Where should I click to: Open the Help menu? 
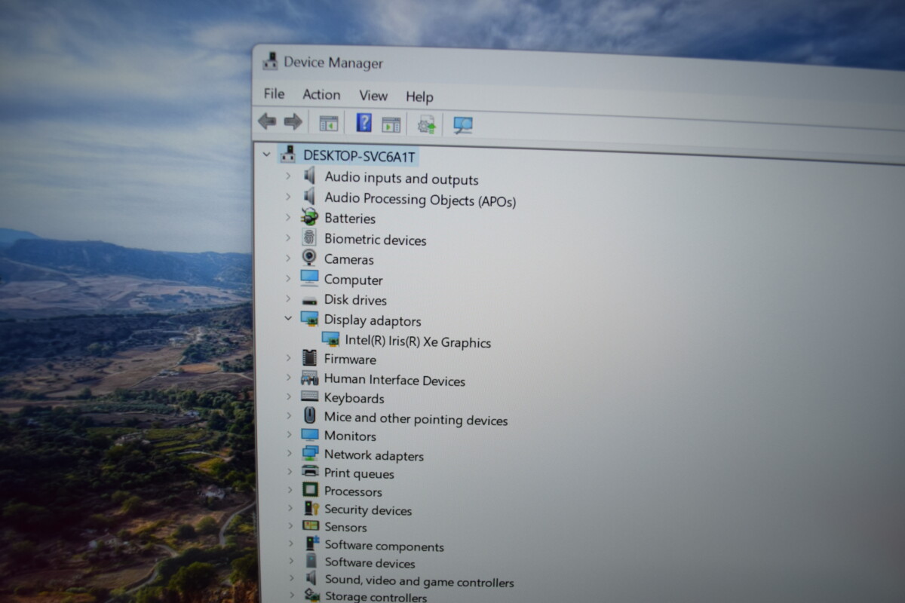click(419, 96)
